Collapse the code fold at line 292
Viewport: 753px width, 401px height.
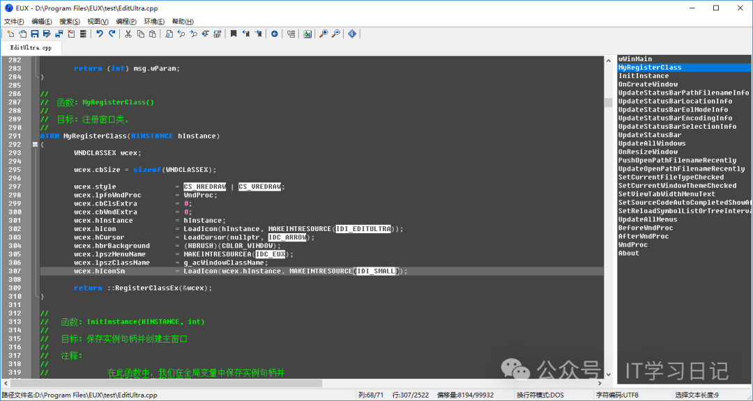[x=35, y=144]
